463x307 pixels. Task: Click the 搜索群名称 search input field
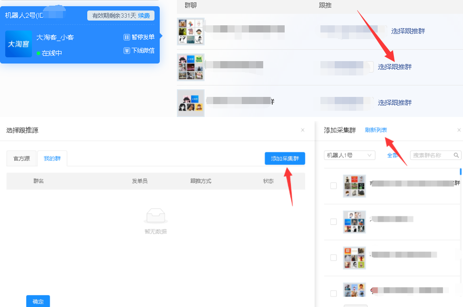point(432,155)
